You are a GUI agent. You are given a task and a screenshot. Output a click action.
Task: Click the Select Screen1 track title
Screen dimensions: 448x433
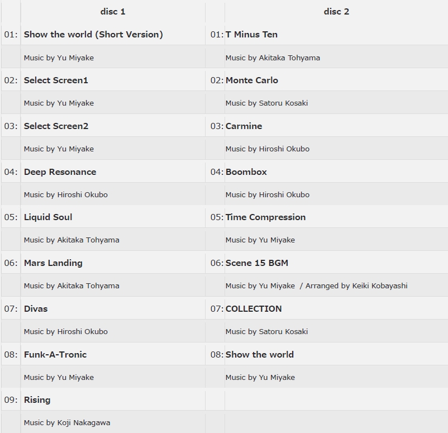click(56, 80)
